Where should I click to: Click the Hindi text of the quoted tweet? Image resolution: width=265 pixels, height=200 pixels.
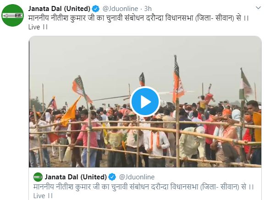(144, 187)
